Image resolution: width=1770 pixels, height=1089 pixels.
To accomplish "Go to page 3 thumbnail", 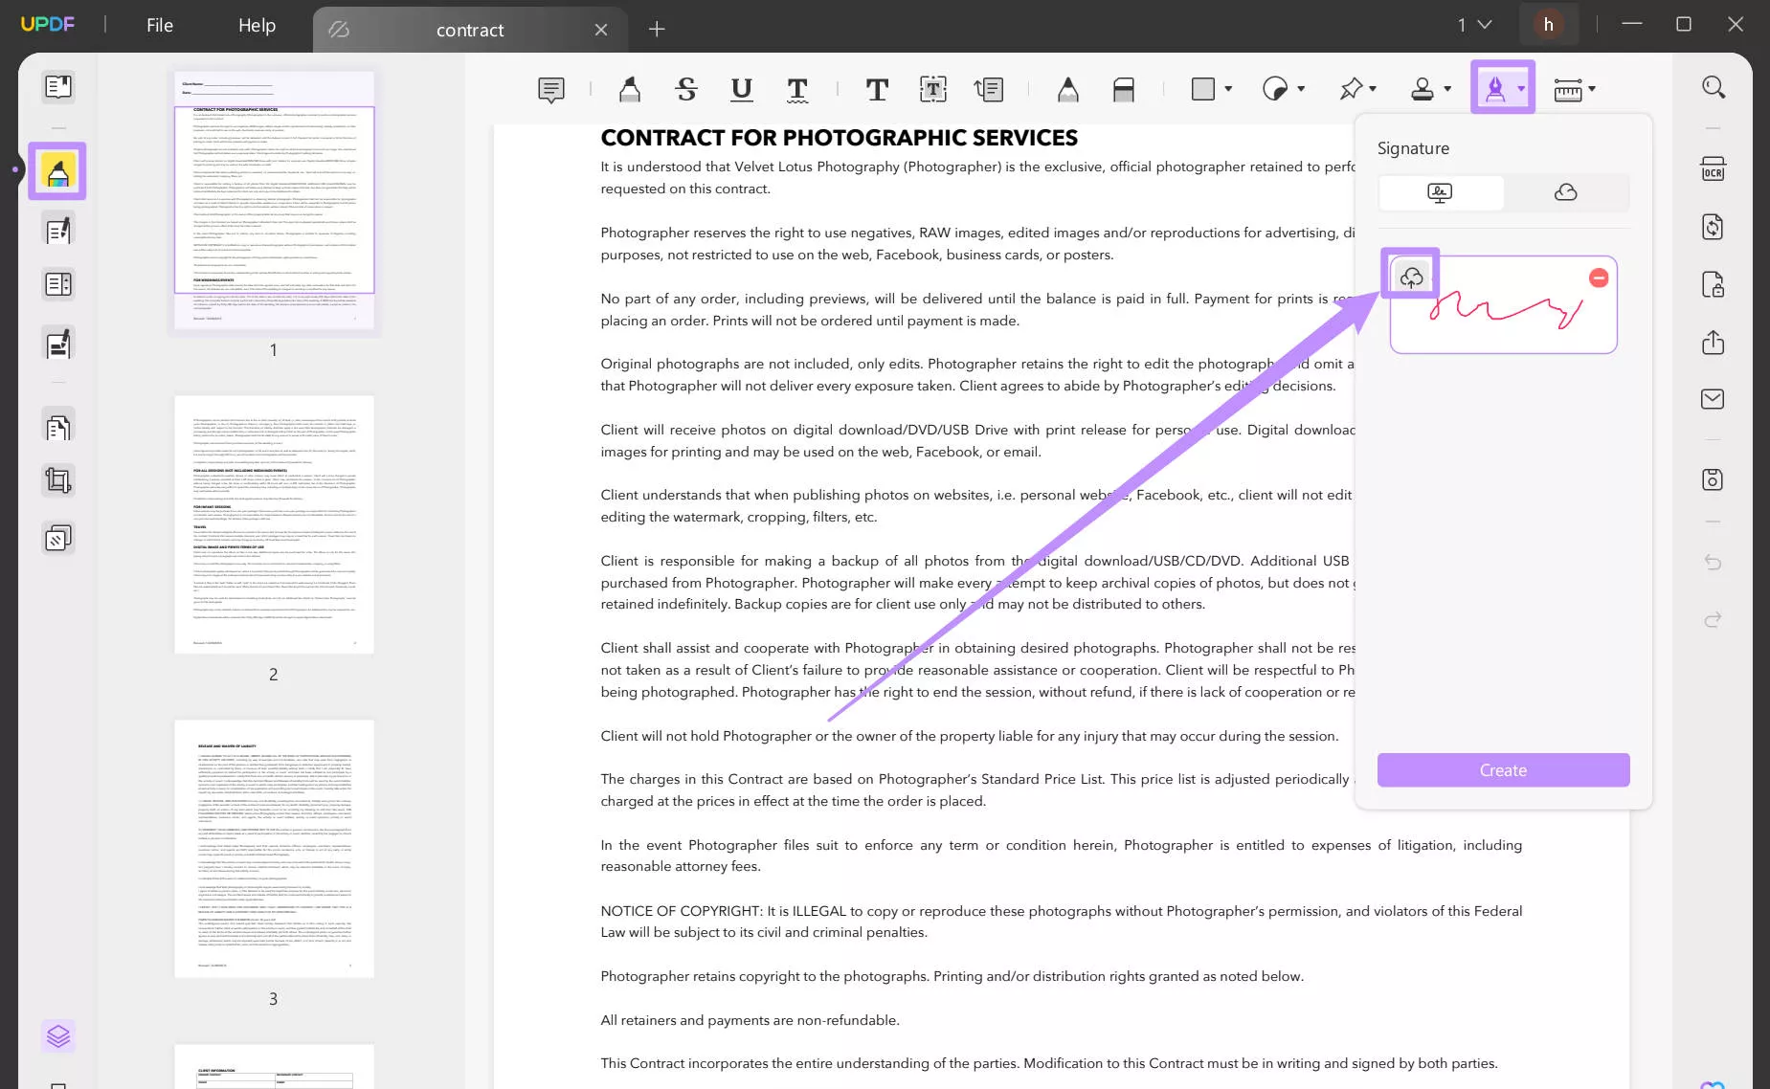I will point(274,849).
